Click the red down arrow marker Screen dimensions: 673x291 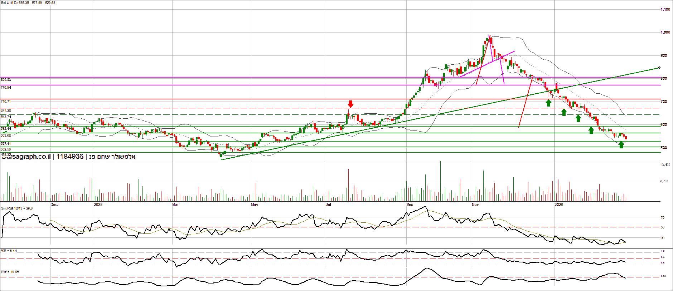pos(350,104)
